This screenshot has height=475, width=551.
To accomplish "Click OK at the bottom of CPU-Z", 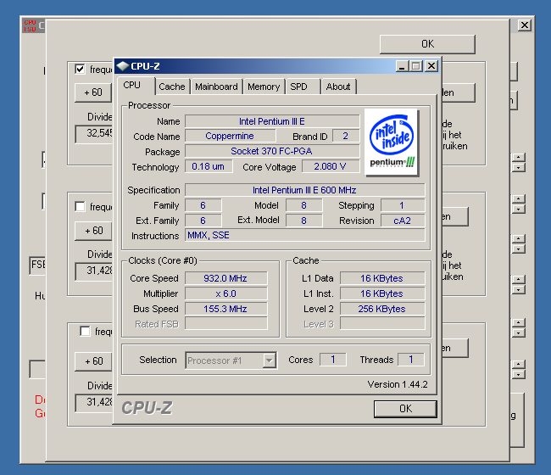I will [405, 409].
